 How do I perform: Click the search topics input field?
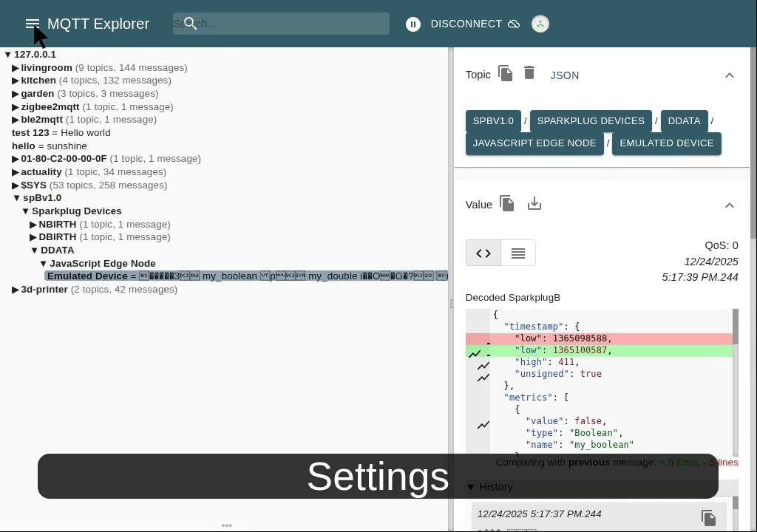pos(288,24)
